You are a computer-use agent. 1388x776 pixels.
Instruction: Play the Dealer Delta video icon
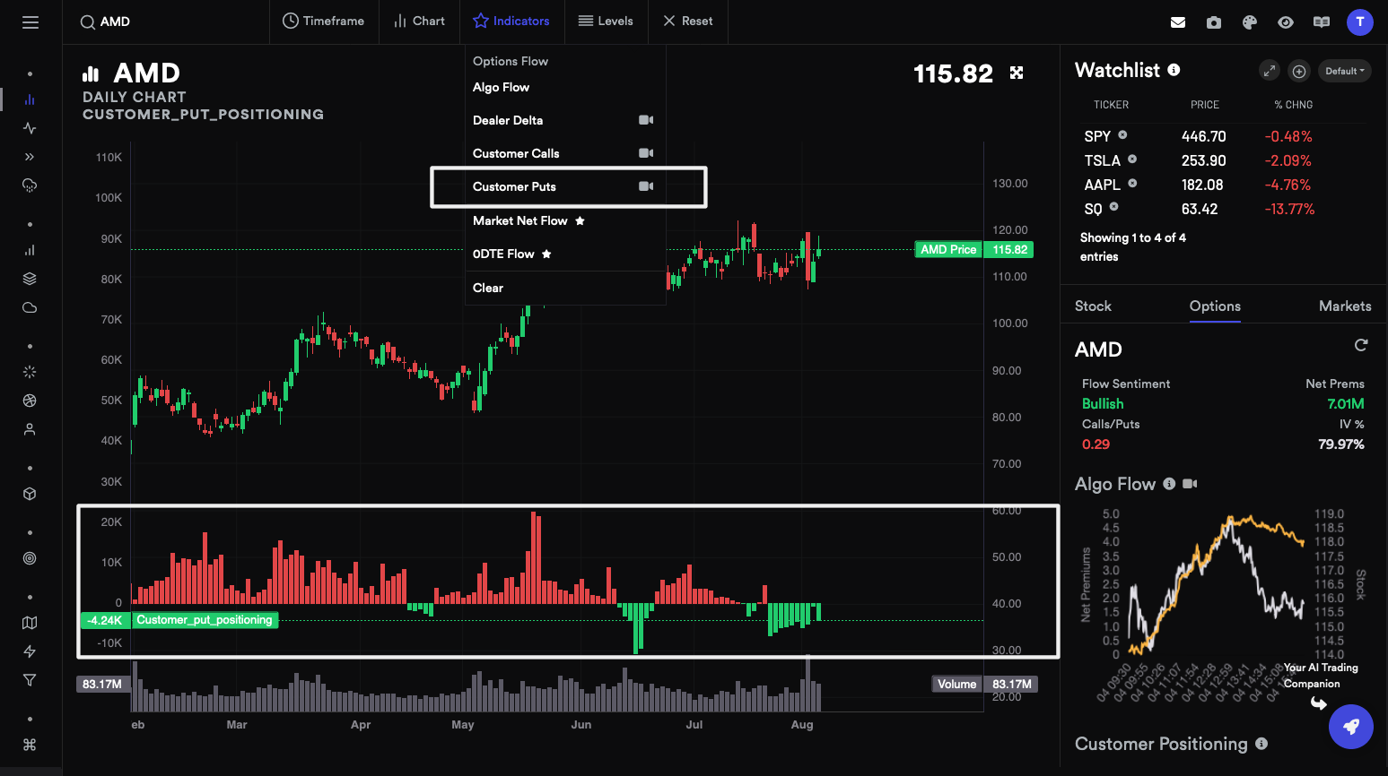[646, 120]
